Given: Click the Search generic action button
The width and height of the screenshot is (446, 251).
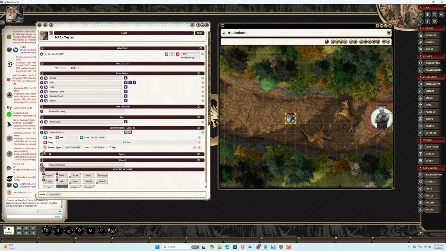Looking at the screenshot, I should click(102, 181).
